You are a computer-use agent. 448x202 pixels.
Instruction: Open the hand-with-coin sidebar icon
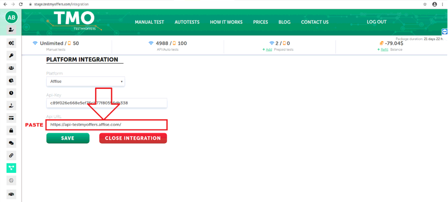coord(12,106)
